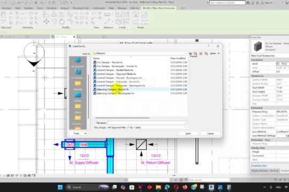Click the Revit icon in Windows taskbar
Image resolution: width=289 pixels, height=192 pixels.
[x=211, y=187]
